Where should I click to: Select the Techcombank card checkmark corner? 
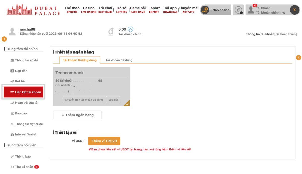coord(127,104)
